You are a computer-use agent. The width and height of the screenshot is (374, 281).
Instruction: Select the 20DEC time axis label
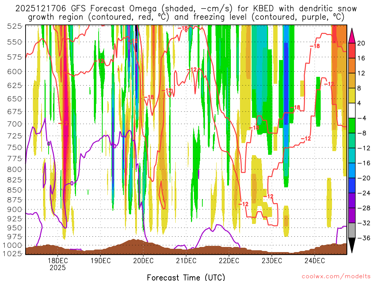(x=143, y=261)
